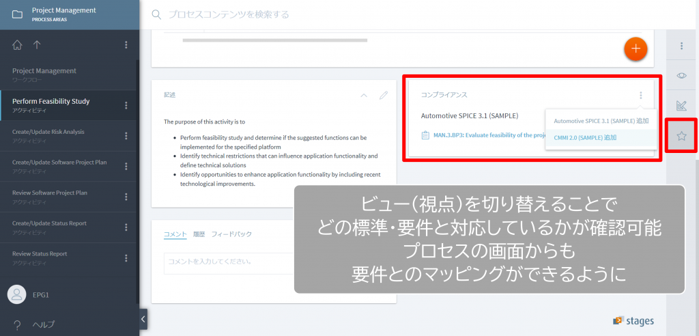Open コンプライアンス three-dot menu
Image resolution: width=699 pixels, height=336 pixels.
pyautogui.click(x=640, y=95)
